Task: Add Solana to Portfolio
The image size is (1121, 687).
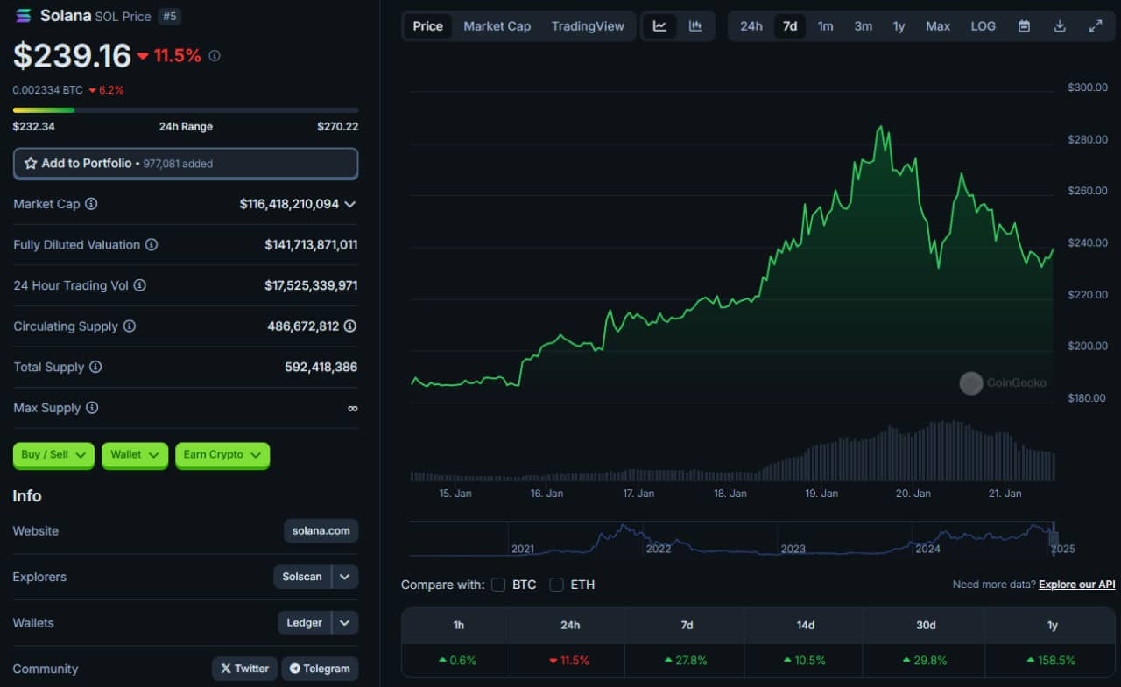Action: click(186, 164)
